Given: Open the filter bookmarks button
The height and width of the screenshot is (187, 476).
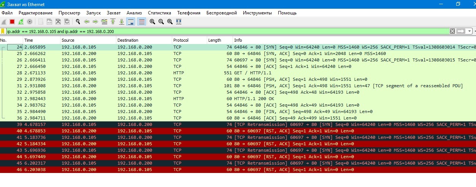Looking at the screenshot, I should pos(3,31).
